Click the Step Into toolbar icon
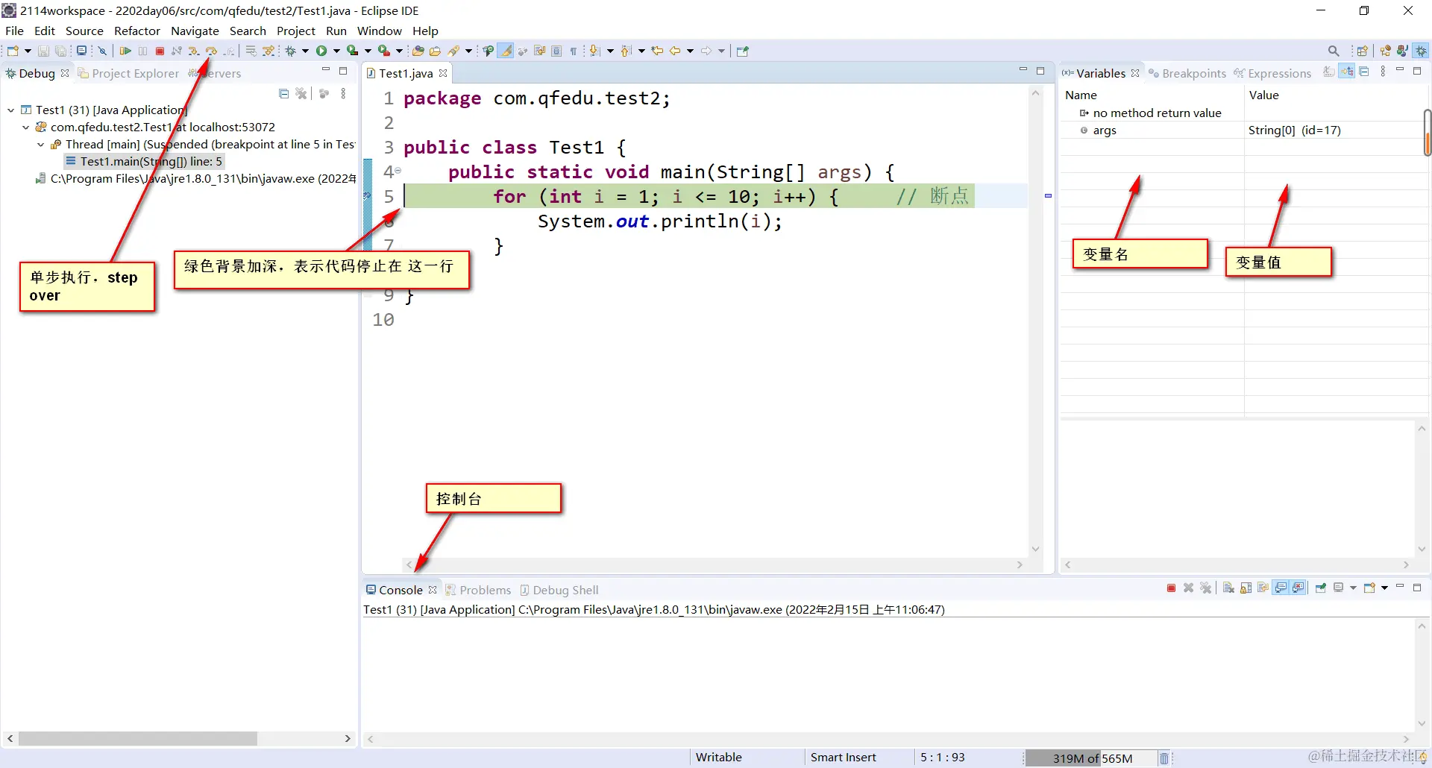Image resolution: width=1432 pixels, height=768 pixels. [193, 51]
